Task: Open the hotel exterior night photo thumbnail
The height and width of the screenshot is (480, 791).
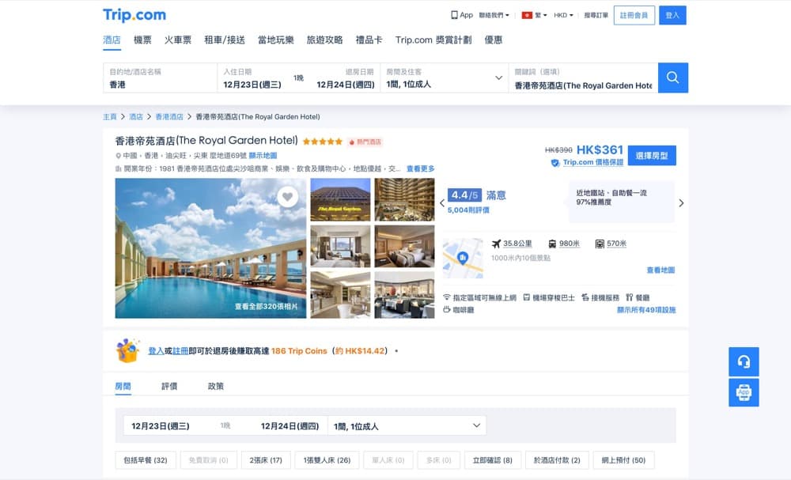Action: coord(340,199)
